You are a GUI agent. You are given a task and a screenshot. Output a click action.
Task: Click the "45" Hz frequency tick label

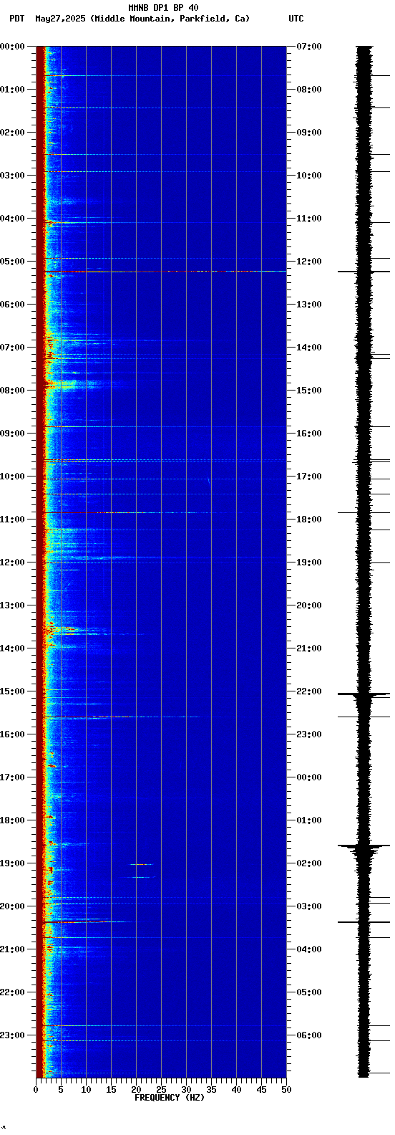coord(261,1090)
